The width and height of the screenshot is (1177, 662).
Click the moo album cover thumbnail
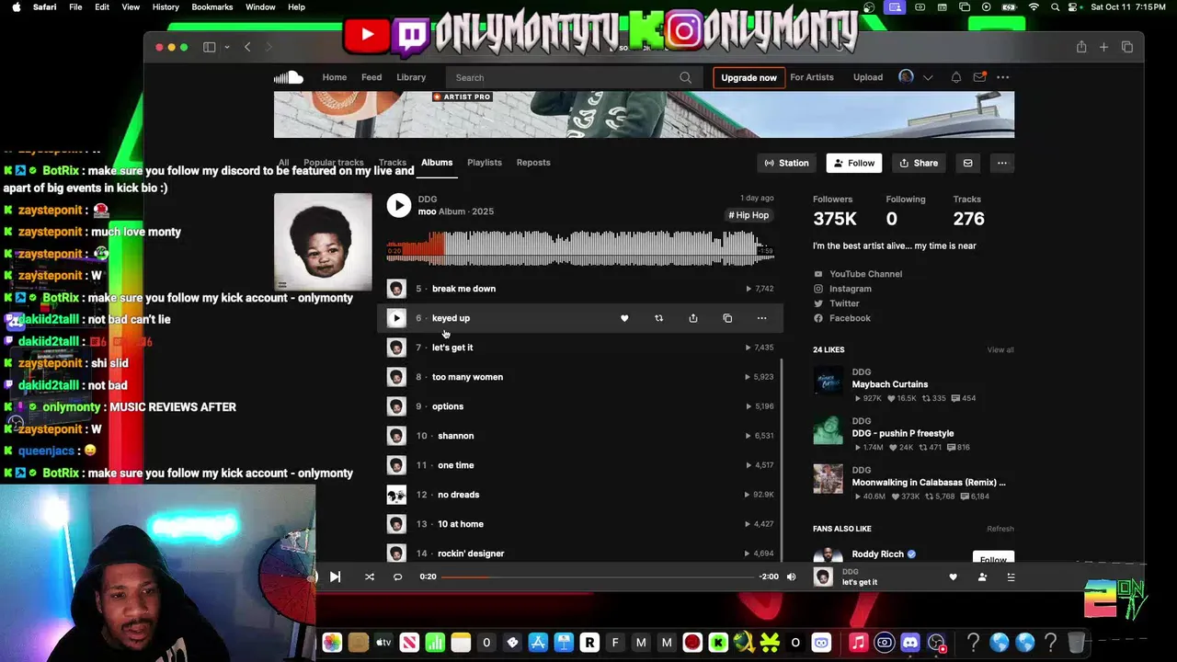pos(323,242)
